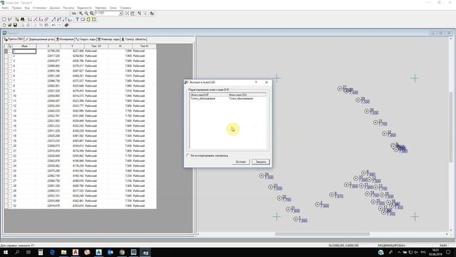456x257 pixels.
Task: Open Edge browser from the taskbar
Action: tap(52, 252)
